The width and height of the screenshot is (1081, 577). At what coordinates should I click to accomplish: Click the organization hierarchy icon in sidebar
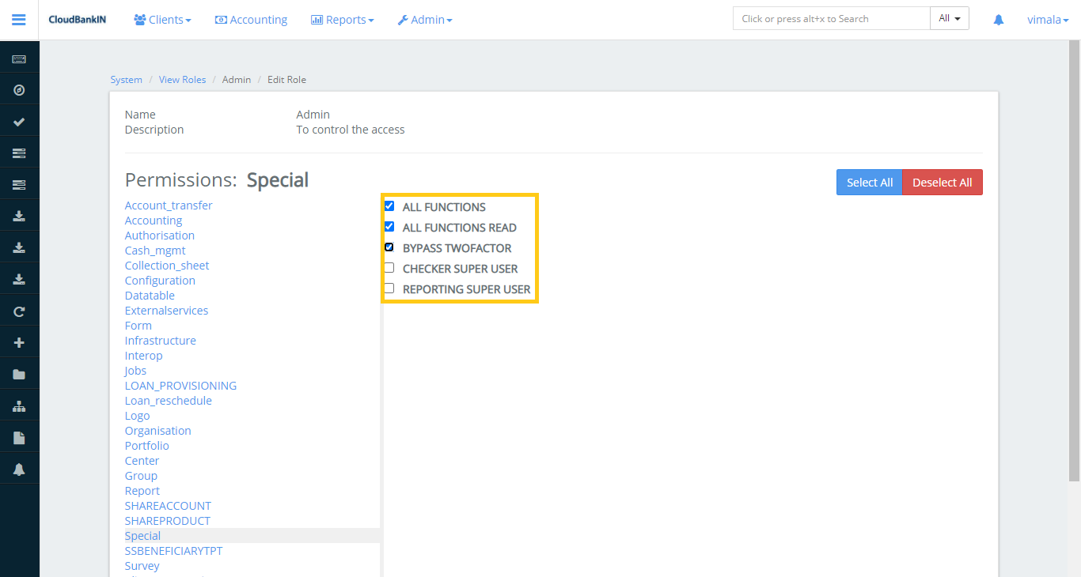(20, 405)
